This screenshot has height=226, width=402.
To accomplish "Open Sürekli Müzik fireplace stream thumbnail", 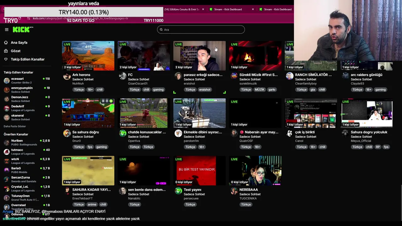I will 255,56.
